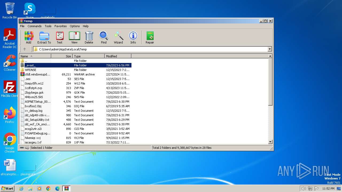Select the dd_wcf_CA_smci... text document
The width and height of the screenshot is (342, 192).
75,124
